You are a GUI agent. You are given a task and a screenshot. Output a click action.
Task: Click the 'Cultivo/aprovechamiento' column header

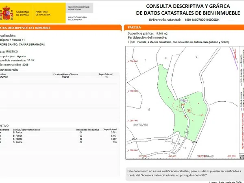point(26,130)
